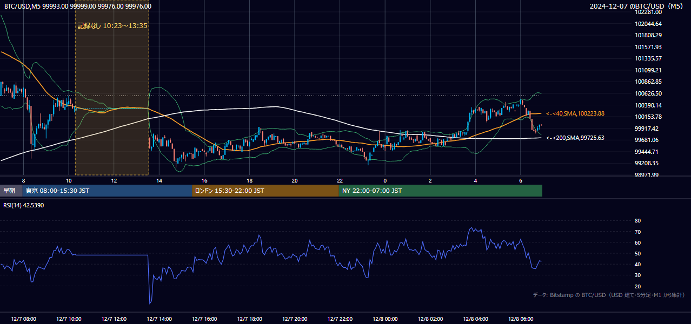Click the 12/7 20:00 bottom time label
The image size is (691, 324).
295,319
